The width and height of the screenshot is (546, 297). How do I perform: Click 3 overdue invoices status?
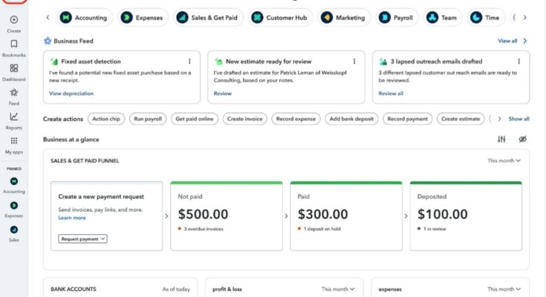point(200,229)
